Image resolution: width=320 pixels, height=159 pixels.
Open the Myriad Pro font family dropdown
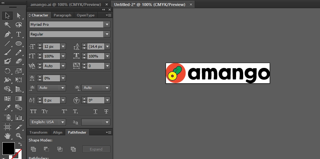(x=107, y=25)
